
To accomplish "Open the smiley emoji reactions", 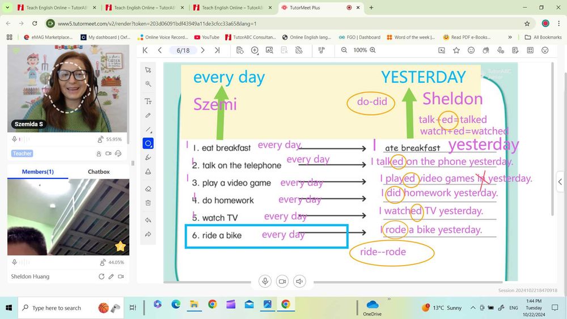I will click(x=471, y=50).
